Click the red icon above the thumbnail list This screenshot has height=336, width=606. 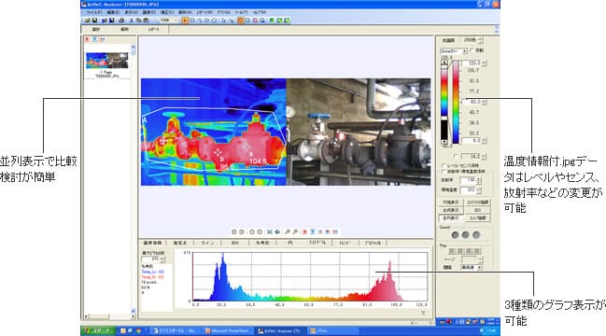tap(87, 39)
